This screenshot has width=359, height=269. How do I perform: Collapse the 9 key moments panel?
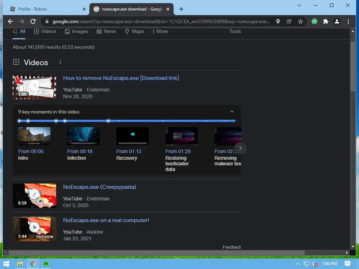[232, 111]
